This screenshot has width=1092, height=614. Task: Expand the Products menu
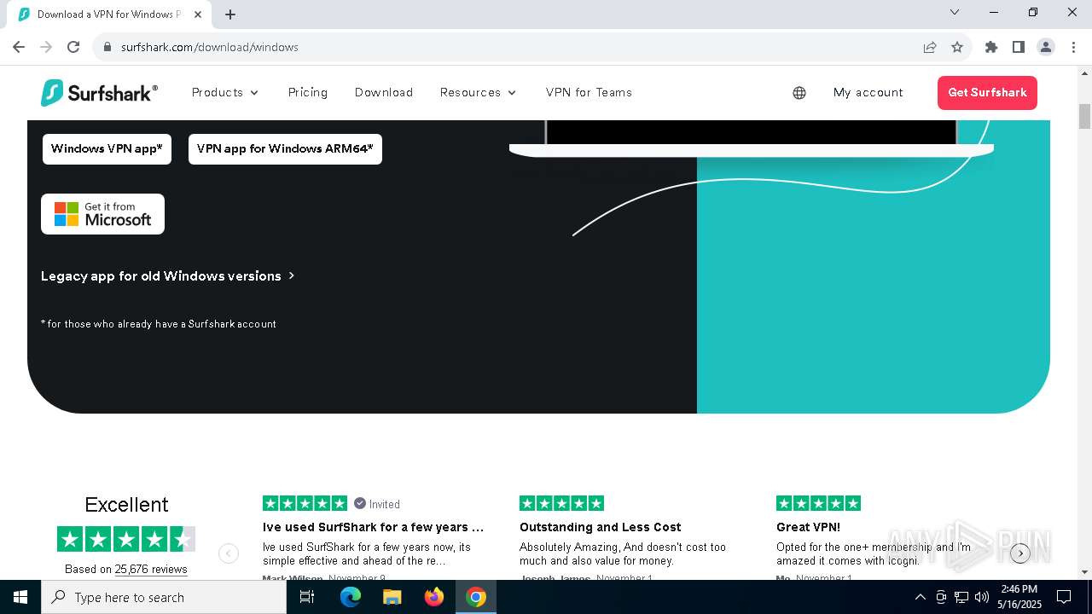(225, 92)
